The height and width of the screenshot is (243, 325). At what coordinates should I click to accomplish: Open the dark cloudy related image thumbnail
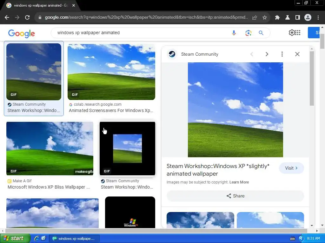[200, 220]
